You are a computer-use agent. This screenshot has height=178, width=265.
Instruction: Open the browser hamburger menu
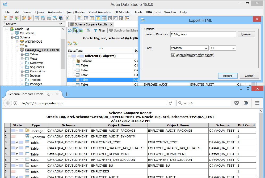click(x=257, y=103)
